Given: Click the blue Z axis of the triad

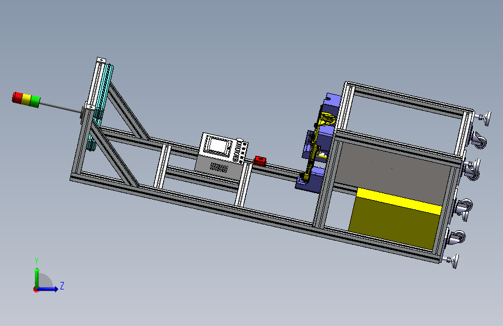Looking at the screenshot, I should pos(48,289).
